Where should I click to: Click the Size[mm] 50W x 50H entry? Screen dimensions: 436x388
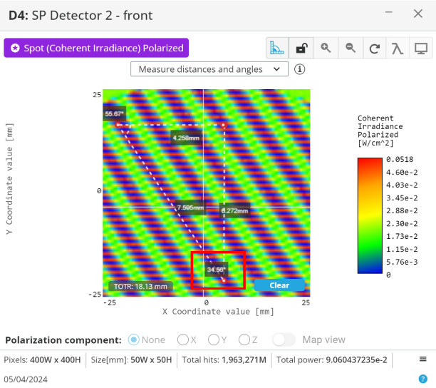132,359
